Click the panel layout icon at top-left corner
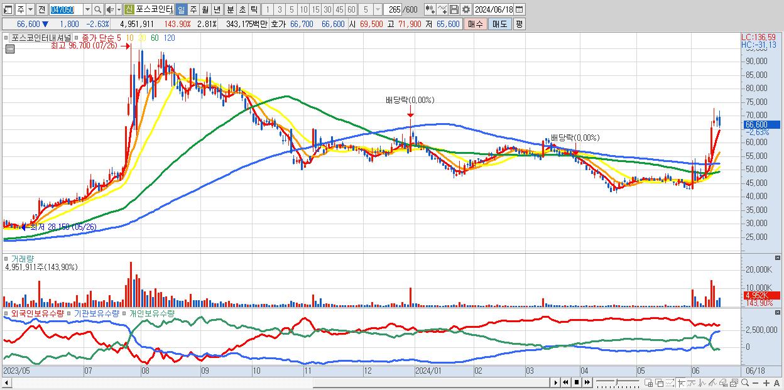This screenshot has width=784, height=390. 8,9
